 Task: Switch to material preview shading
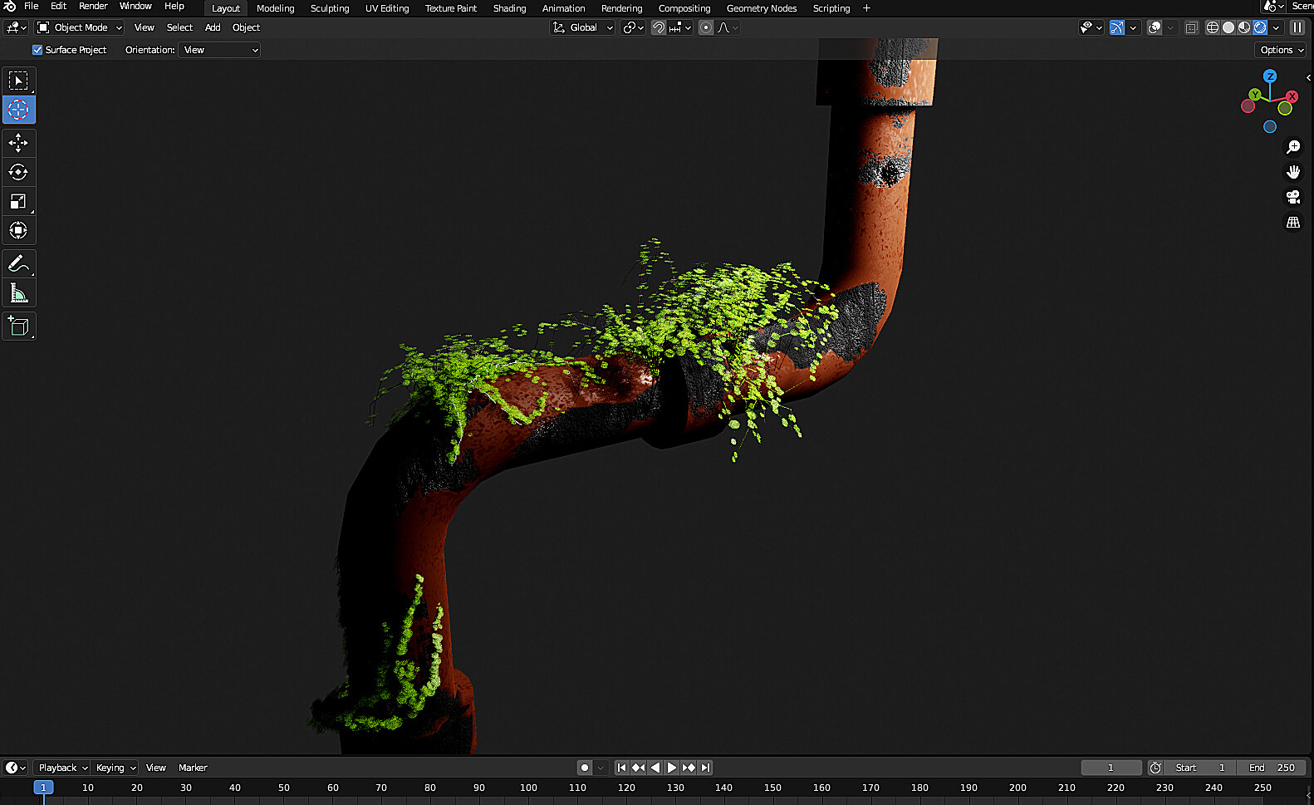(1244, 27)
